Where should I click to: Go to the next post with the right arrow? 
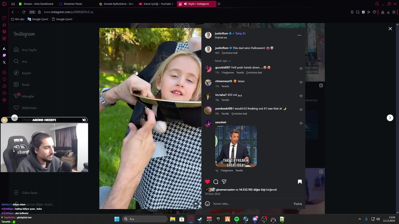click(x=390, y=118)
